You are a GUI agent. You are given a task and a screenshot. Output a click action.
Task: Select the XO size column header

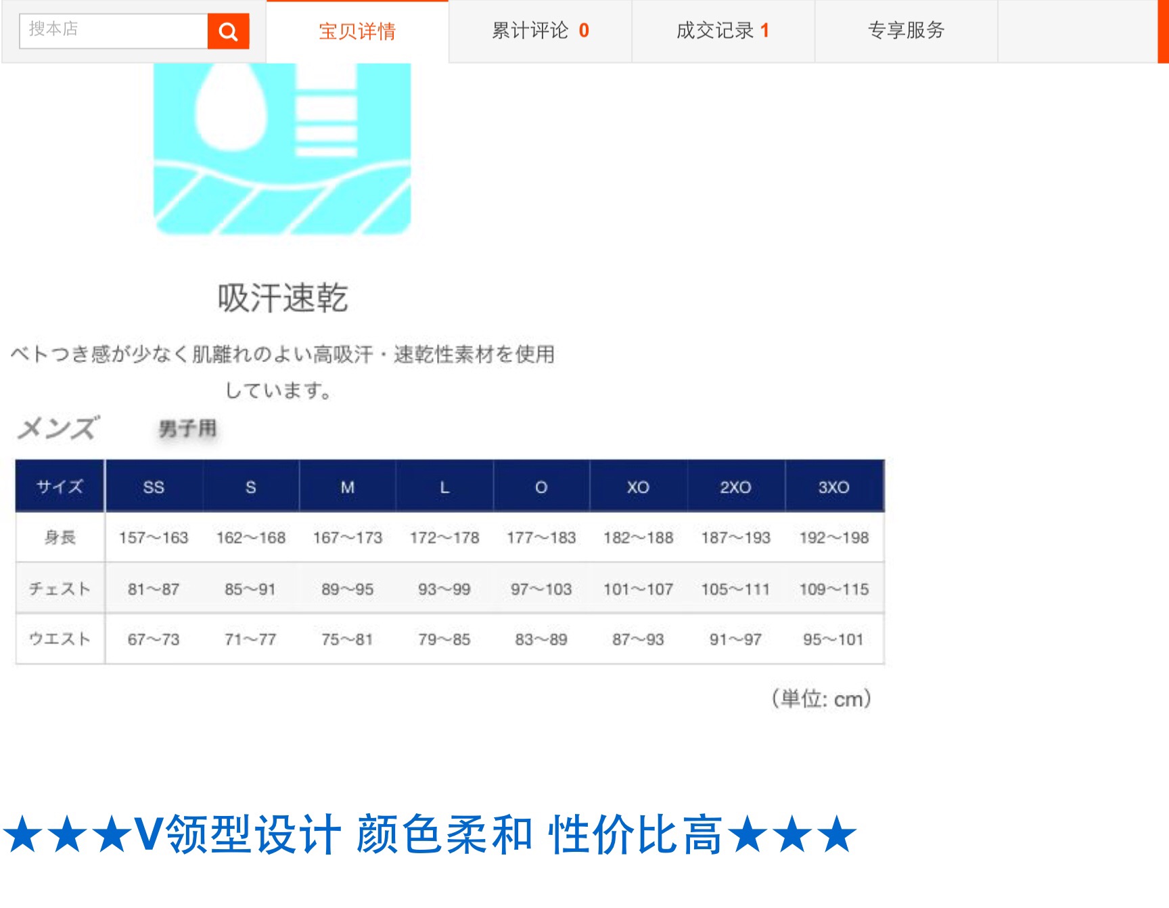click(x=638, y=487)
